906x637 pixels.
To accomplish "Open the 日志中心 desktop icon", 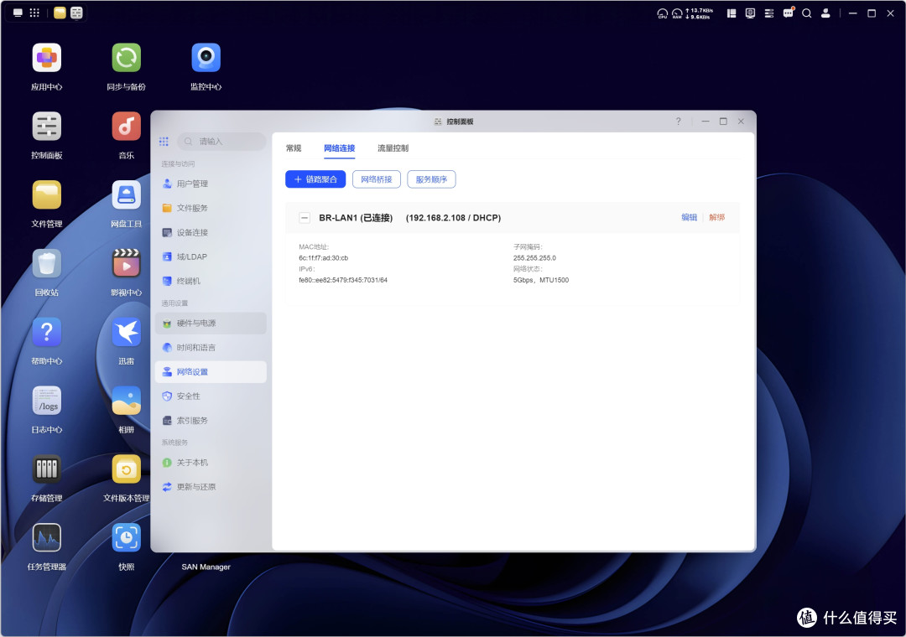I will pos(47,401).
